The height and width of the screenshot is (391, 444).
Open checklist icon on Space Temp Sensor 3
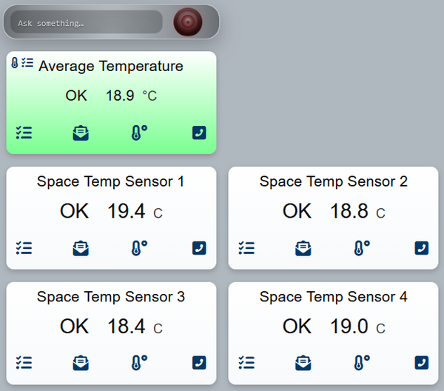tap(24, 363)
